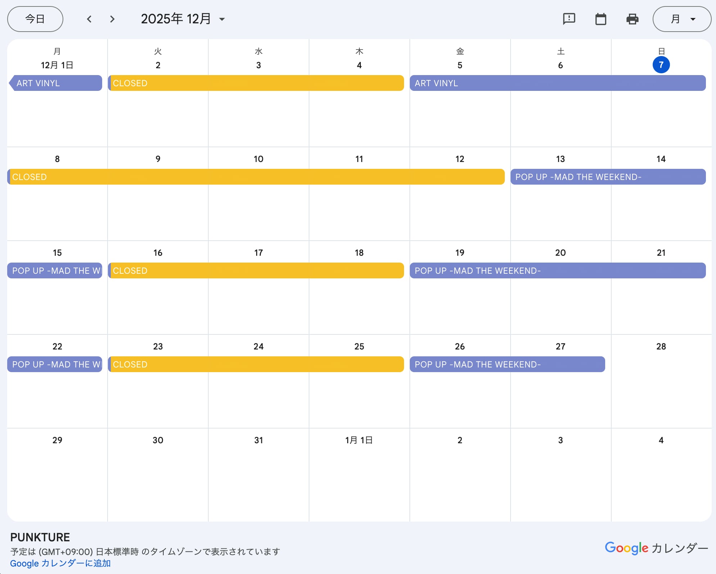Open the send feedback icon

point(569,19)
